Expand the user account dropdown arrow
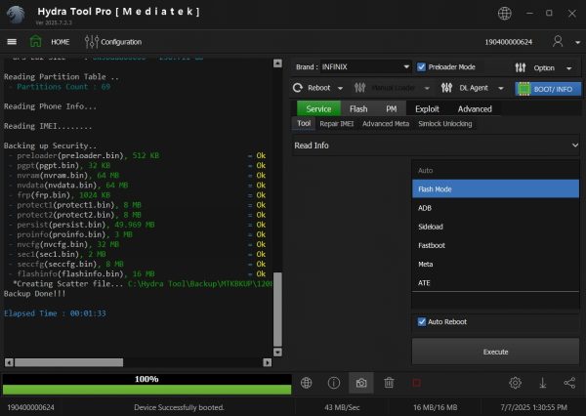The image size is (586, 416). [x=577, y=42]
